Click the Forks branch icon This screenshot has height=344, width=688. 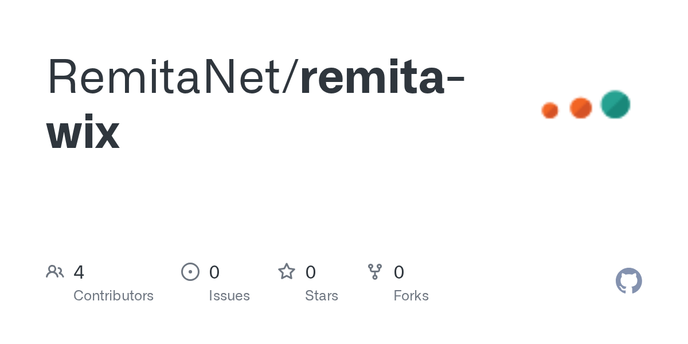coord(375,272)
